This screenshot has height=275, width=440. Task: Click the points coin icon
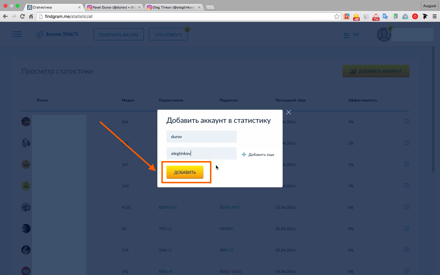tap(40, 35)
